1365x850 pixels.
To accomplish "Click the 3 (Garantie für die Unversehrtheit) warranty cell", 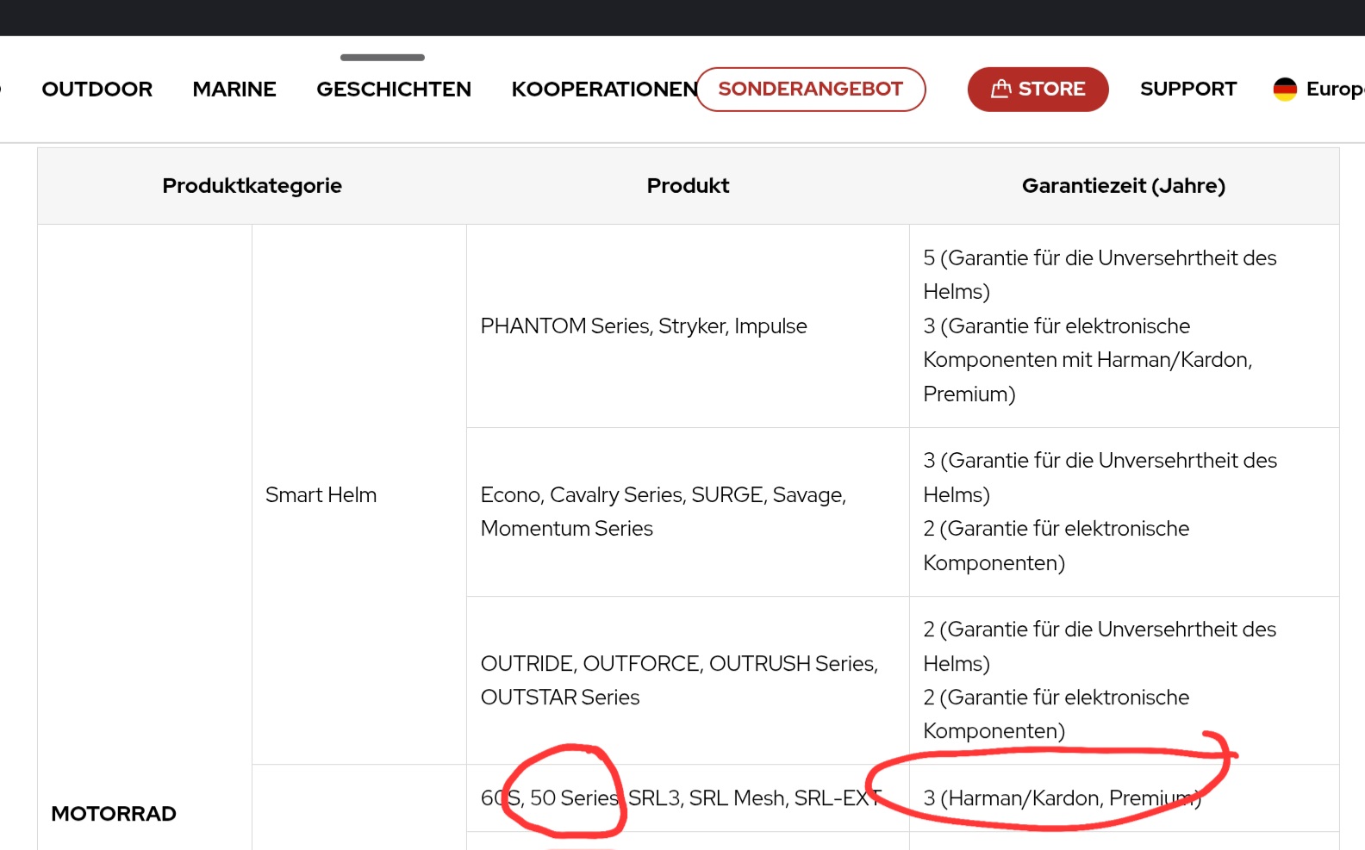I will (x=1124, y=512).
